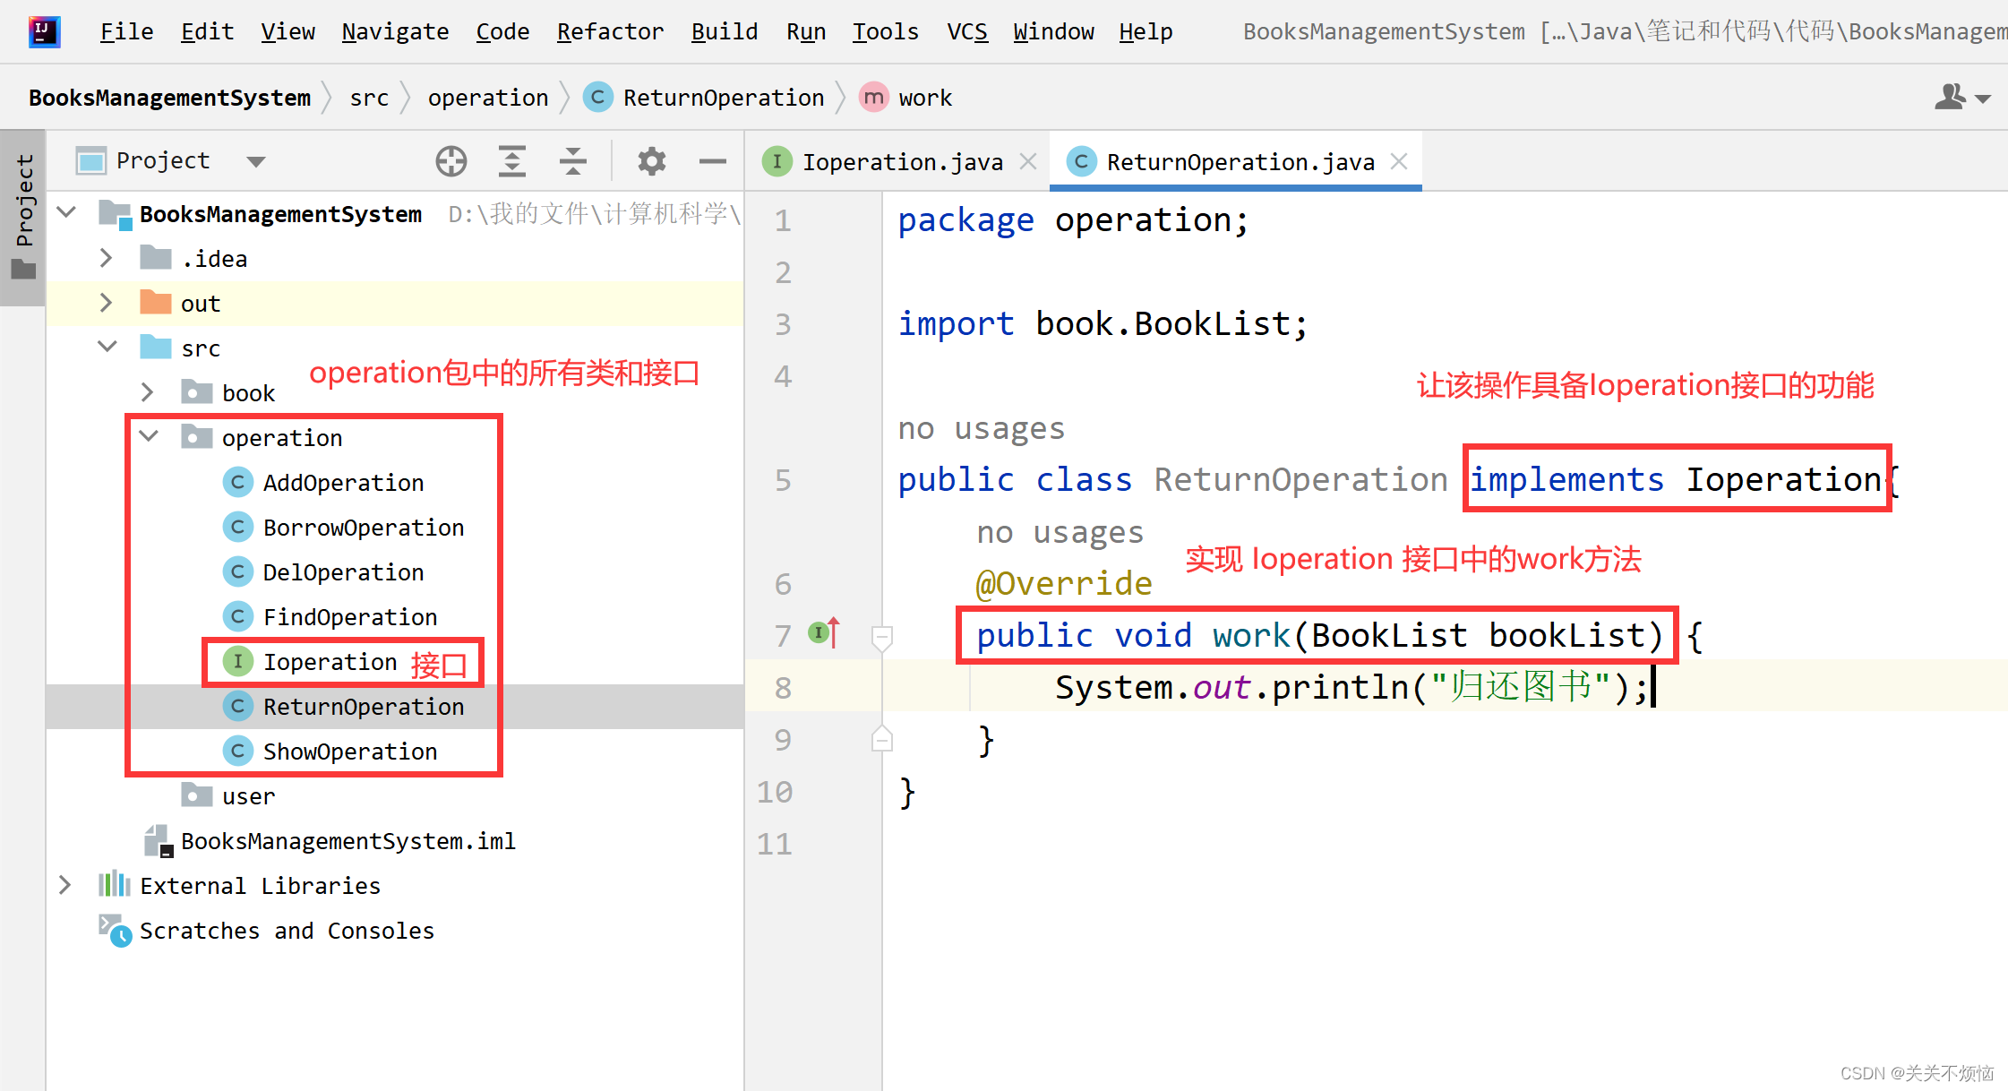Switch to the Ioperation.java tab
Image resolution: width=2008 pixels, height=1091 pixels.
(901, 162)
